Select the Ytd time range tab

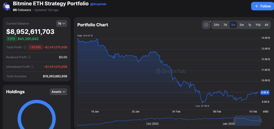click(x=258, y=25)
